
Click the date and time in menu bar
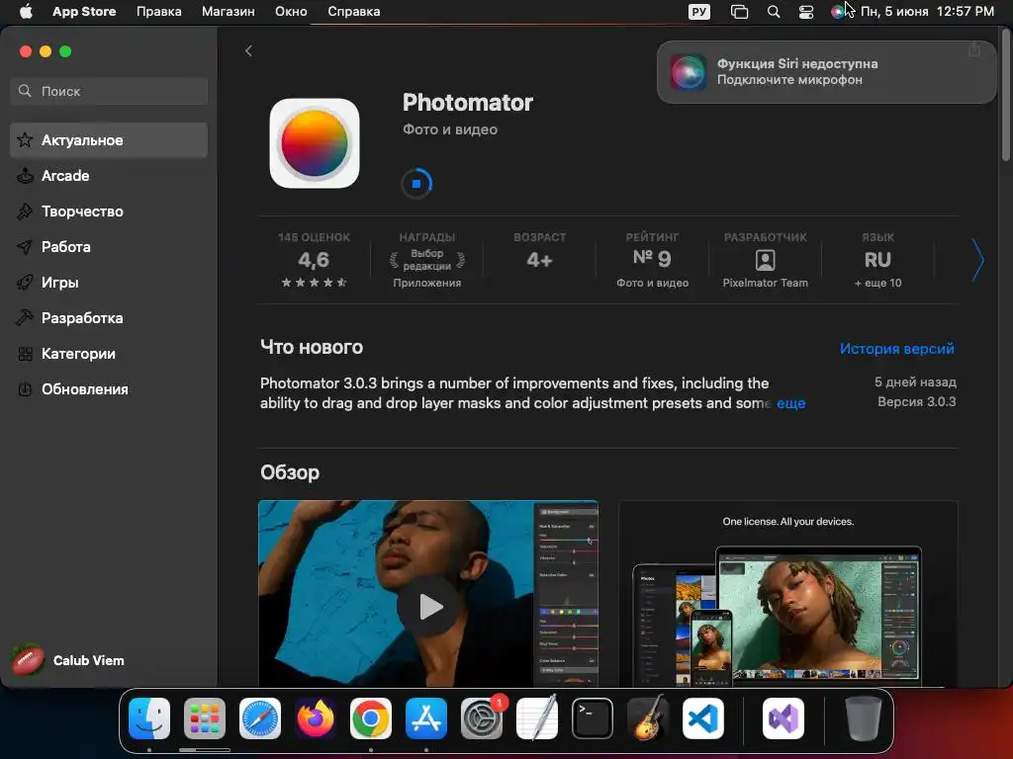tap(927, 12)
